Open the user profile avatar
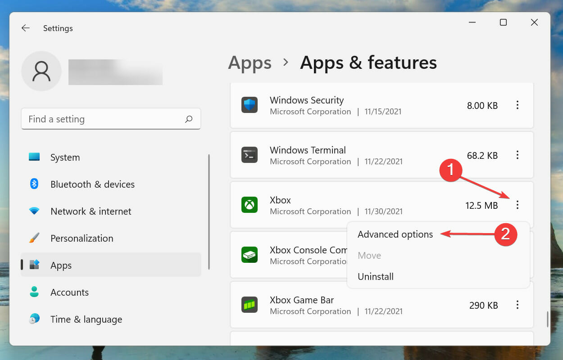Screen dimensions: 563x360 point(41,71)
